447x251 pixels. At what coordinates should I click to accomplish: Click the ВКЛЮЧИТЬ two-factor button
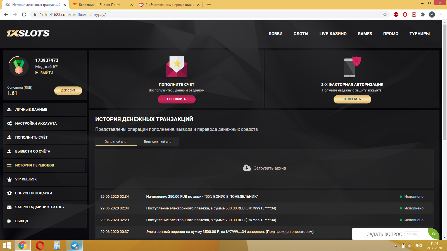(x=352, y=99)
